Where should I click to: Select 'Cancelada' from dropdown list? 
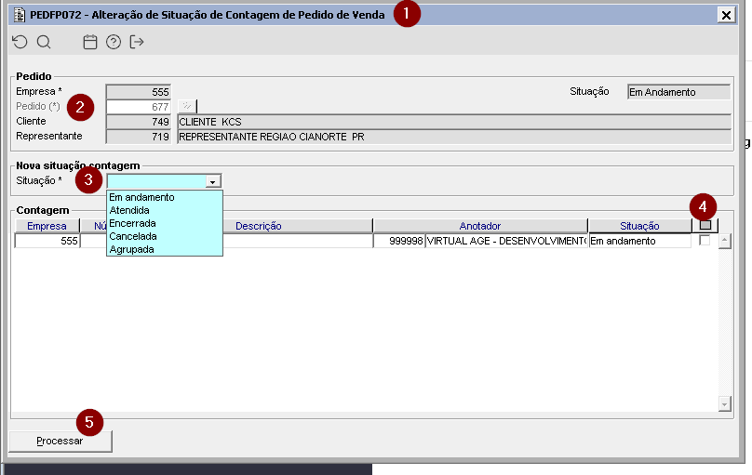(165, 236)
